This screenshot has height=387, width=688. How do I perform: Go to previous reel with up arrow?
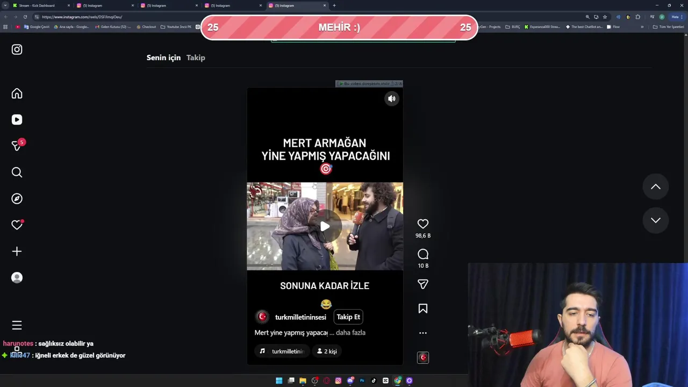[656, 187]
